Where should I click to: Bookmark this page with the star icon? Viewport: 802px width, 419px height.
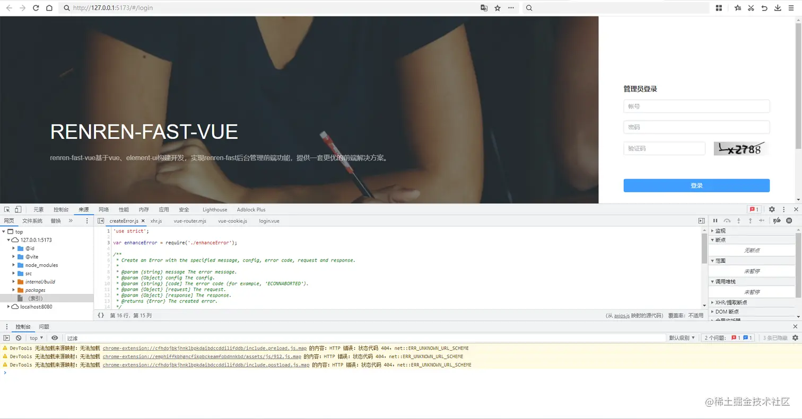point(498,8)
